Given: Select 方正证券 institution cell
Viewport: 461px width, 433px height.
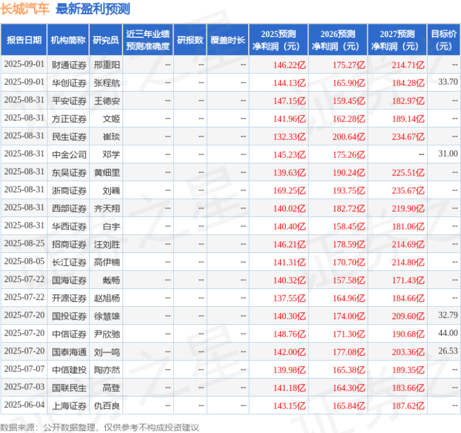Looking at the screenshot, I should click(69, 118).
